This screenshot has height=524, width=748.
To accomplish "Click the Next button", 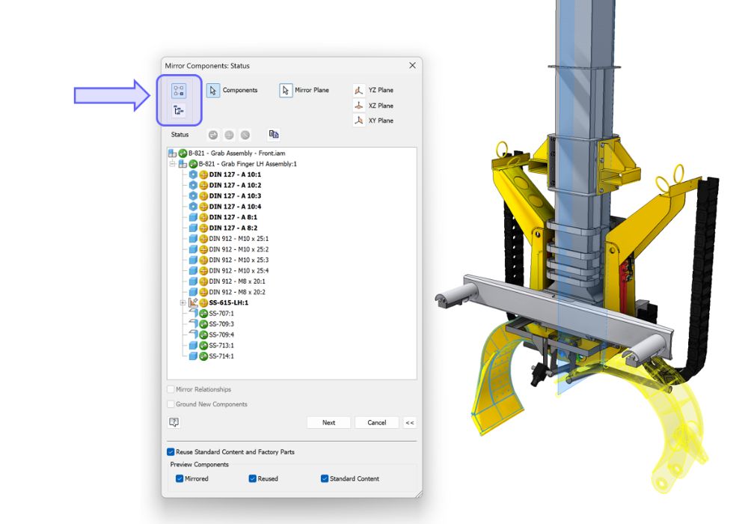I will tap(328, 422).
